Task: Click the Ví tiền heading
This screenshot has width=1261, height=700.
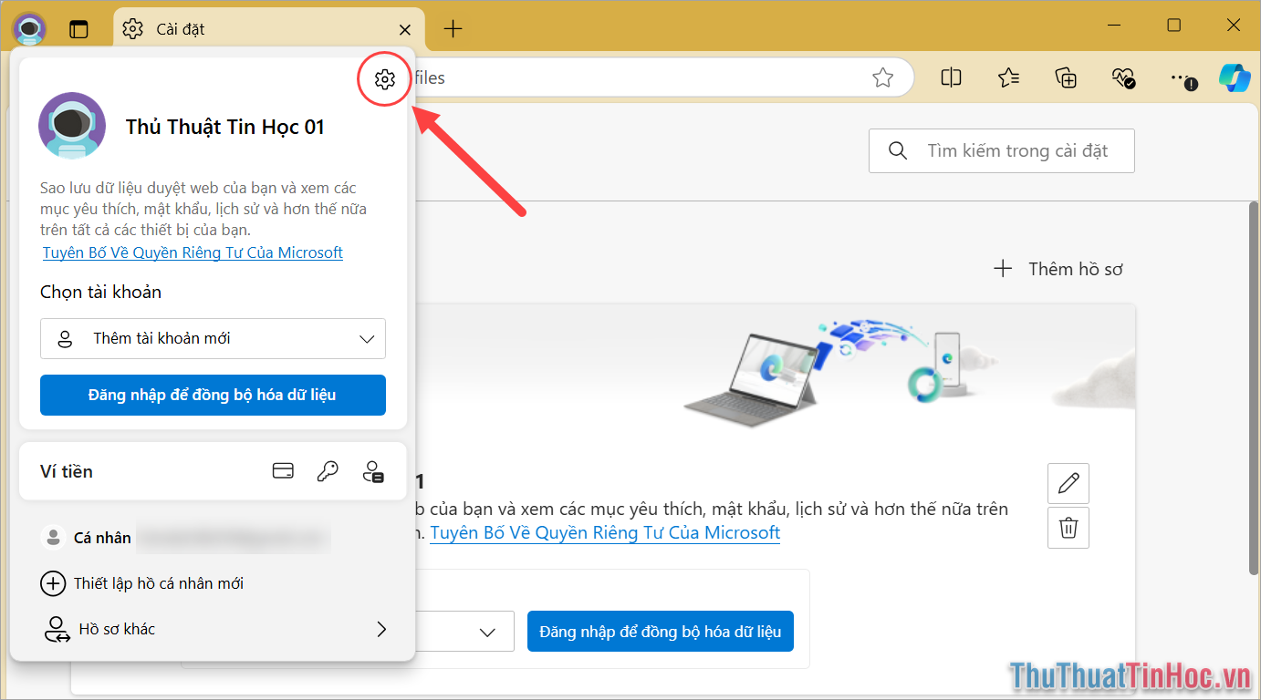Action: pos(67,471)
